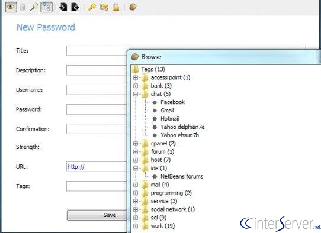Image resolution: width=321 pixels, height=233 pixels.
Task: Expand the host (7) folder
Action: tap(135, 160)
